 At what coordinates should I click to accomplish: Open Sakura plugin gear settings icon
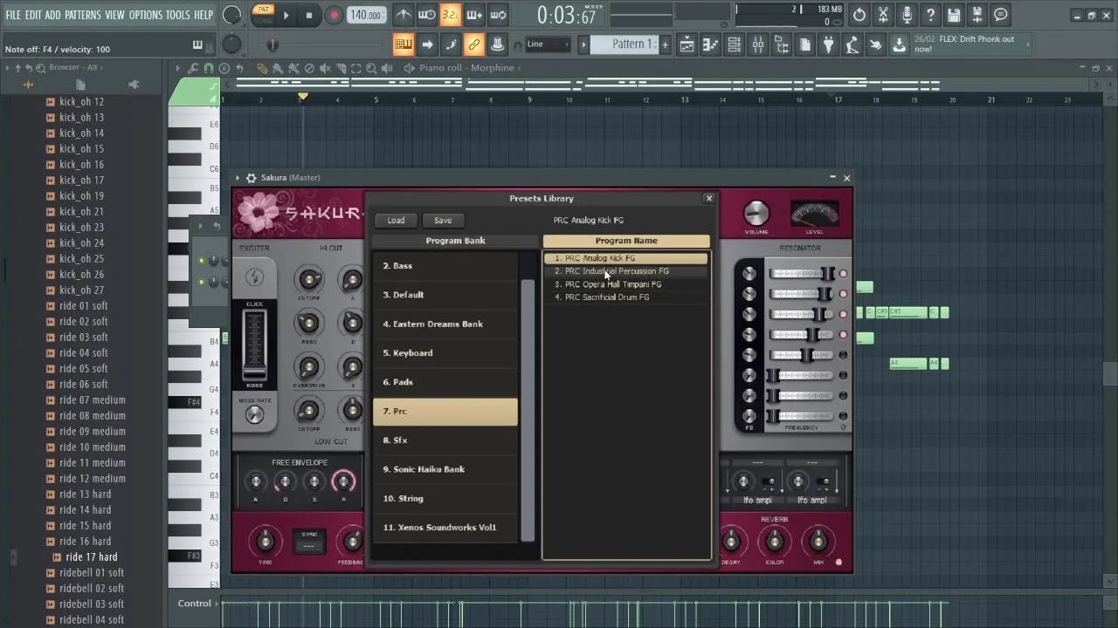tap(251, 178)
